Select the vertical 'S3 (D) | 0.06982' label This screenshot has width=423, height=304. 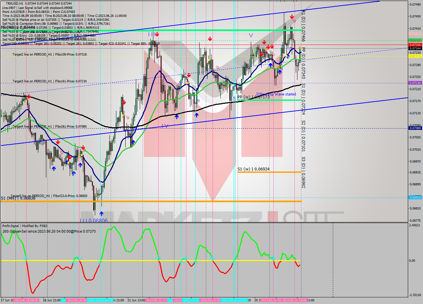click(x=303, y=172)
